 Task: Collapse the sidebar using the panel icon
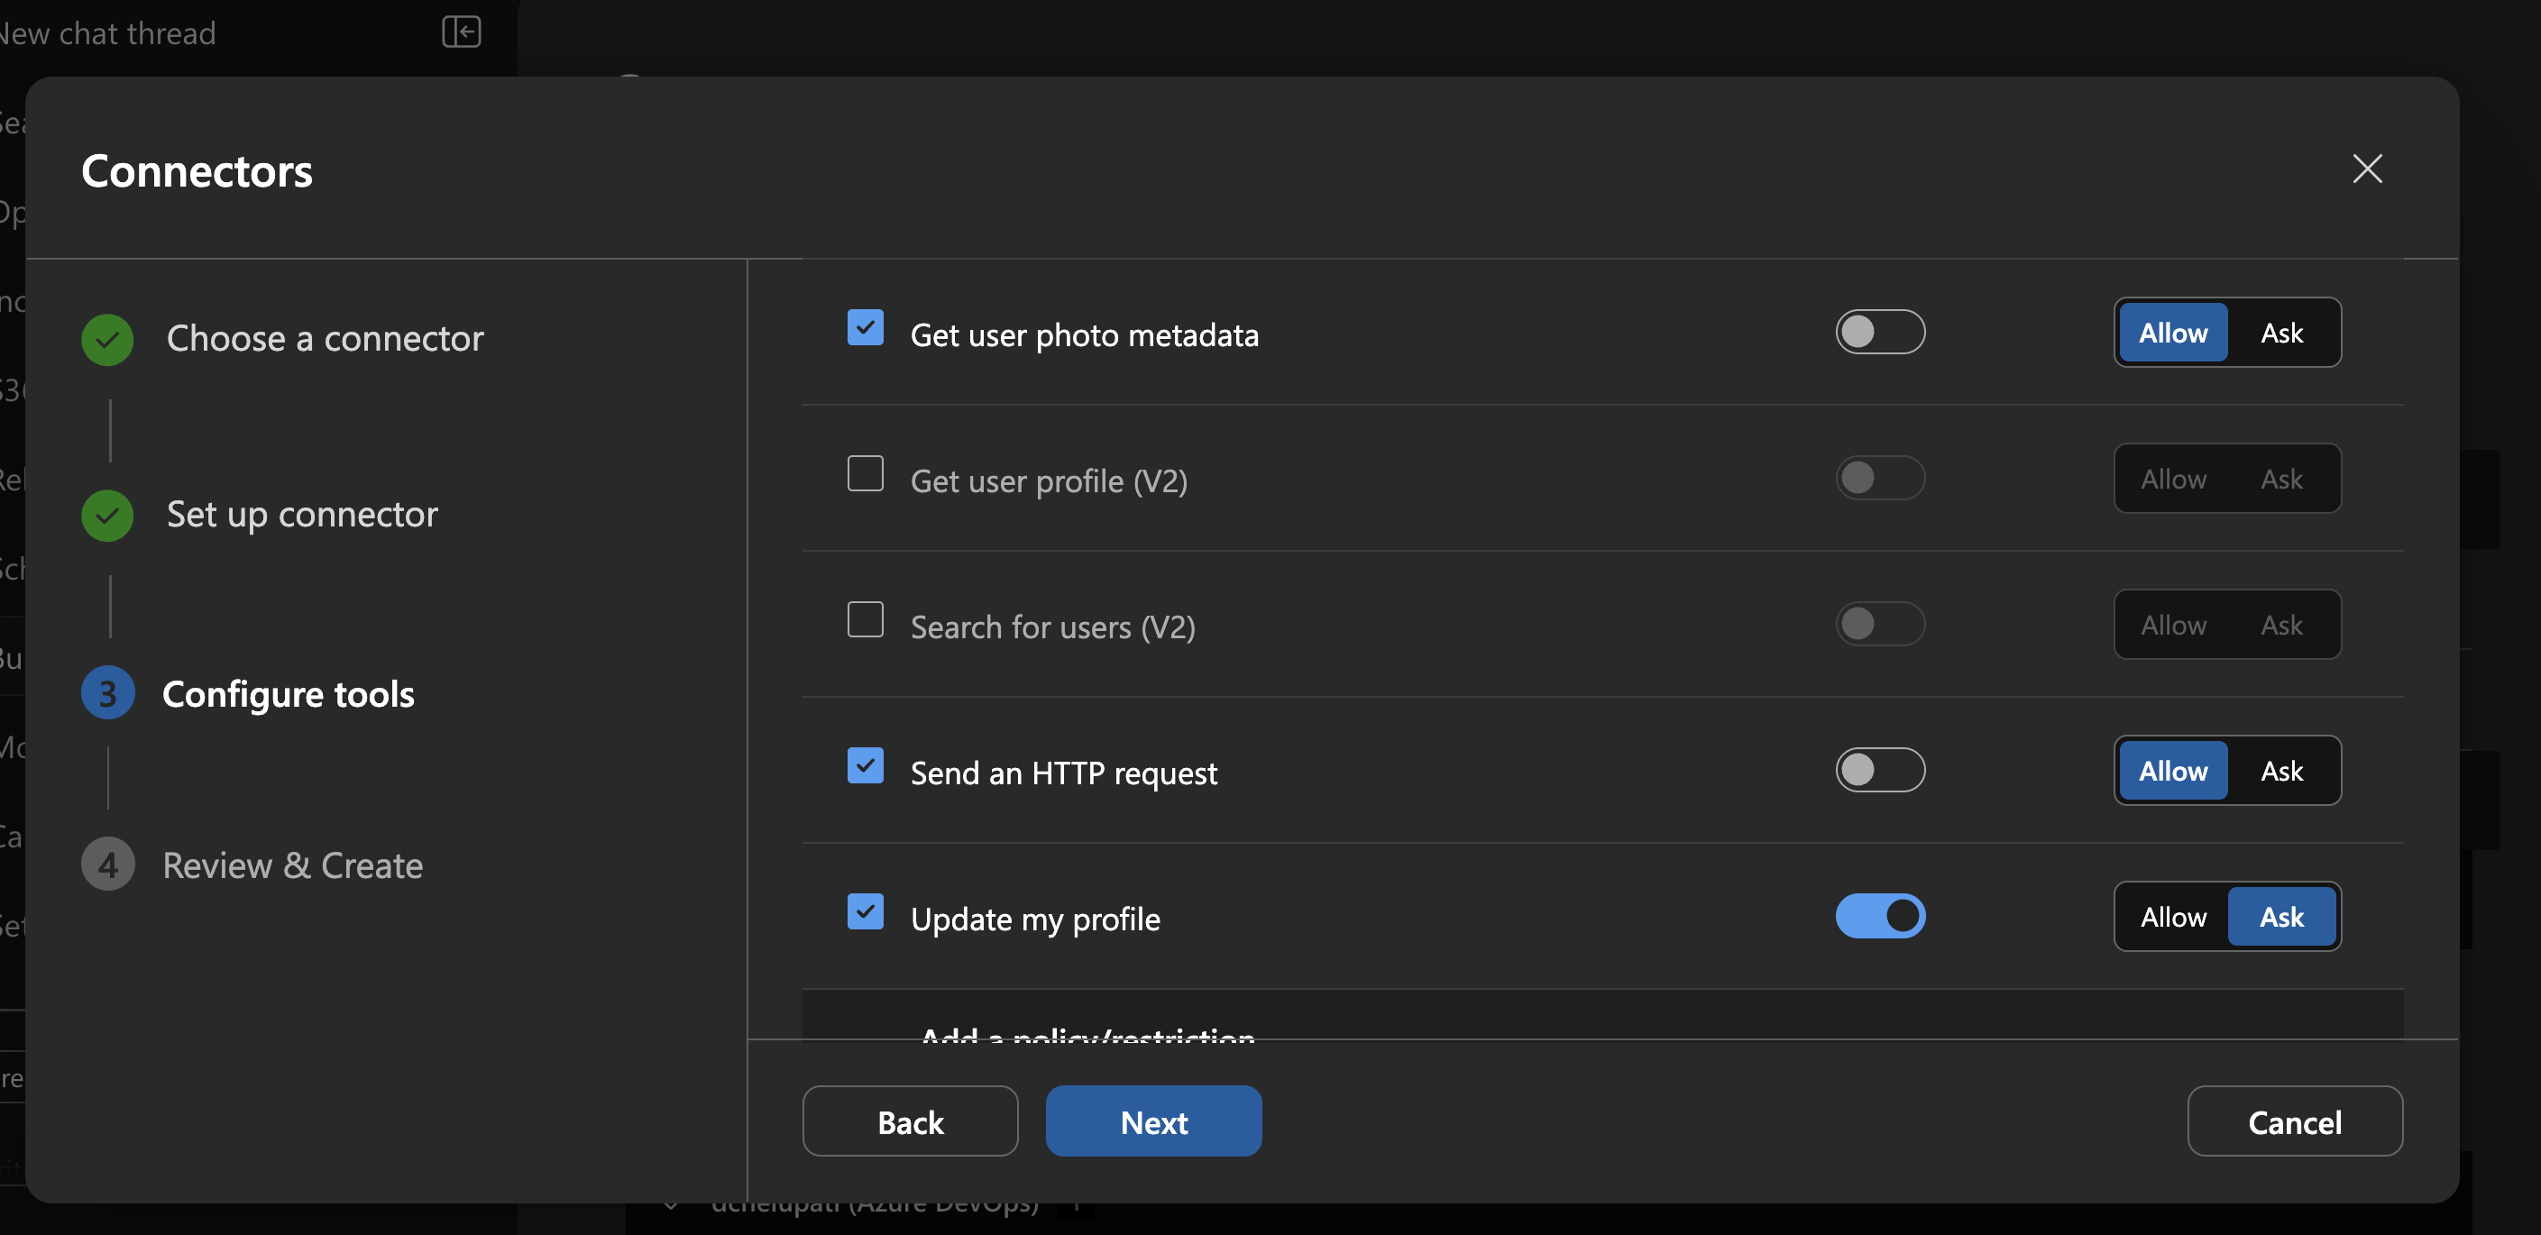pyautogui.click(x=461, y=32)
